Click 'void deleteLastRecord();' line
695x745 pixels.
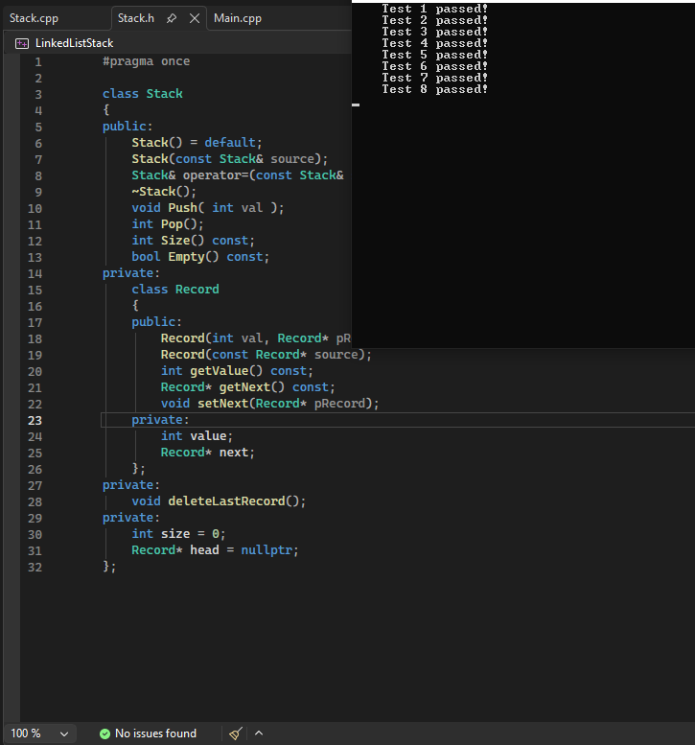[x=219, y=501]
